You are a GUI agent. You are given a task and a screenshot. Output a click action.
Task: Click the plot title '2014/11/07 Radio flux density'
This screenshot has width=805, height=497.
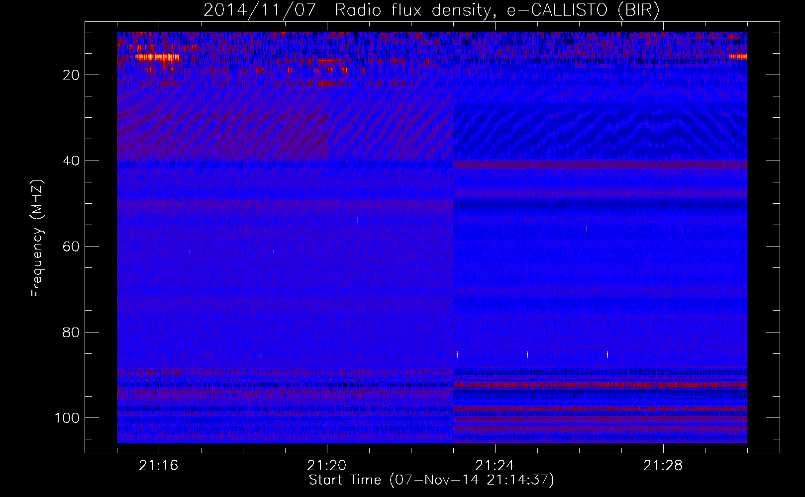coord(431,10)
